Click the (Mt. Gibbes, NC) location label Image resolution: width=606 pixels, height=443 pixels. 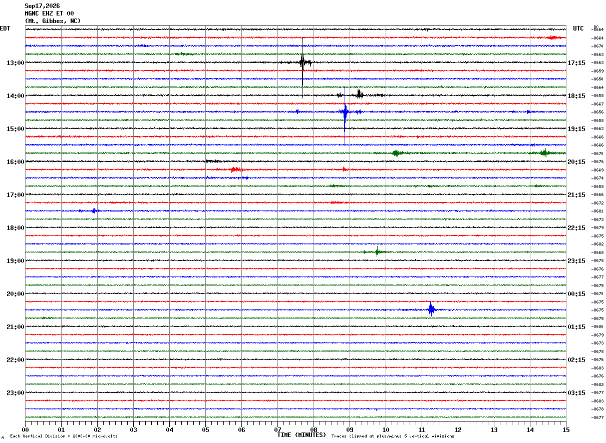coord(53,21)
